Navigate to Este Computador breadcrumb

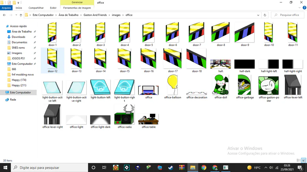[x=43, y=15]
